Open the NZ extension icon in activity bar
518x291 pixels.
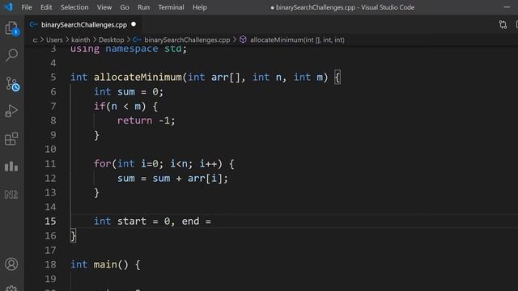(x=11, y=194)
